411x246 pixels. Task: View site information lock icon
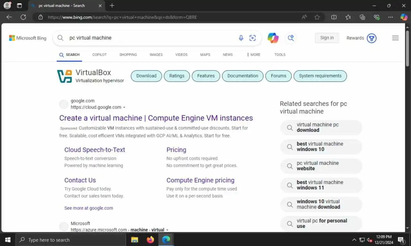coord(40,17)
